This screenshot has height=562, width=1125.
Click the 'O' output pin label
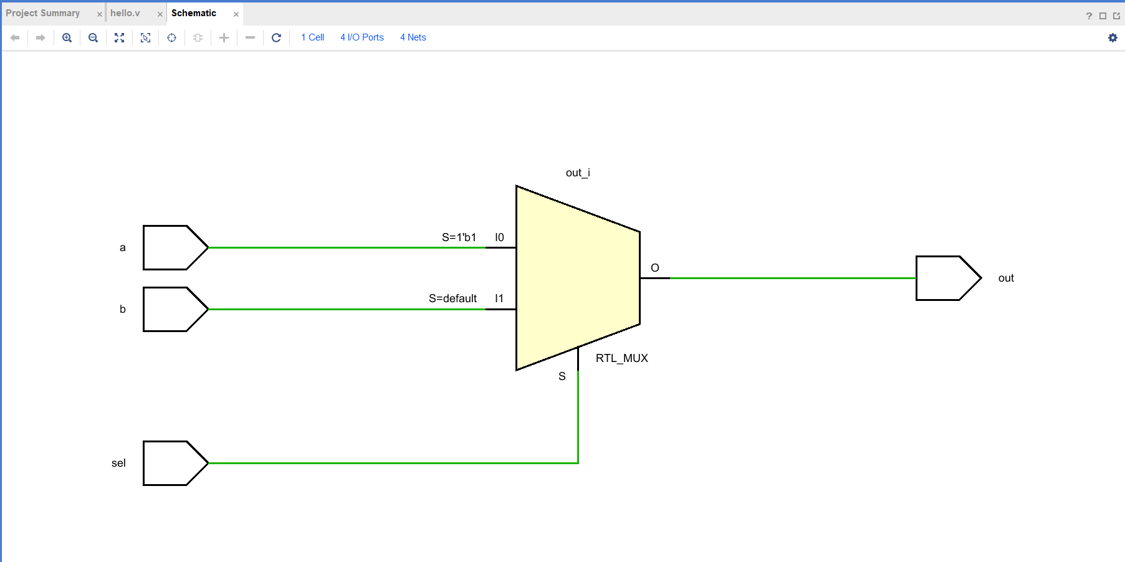click(655, 268)
